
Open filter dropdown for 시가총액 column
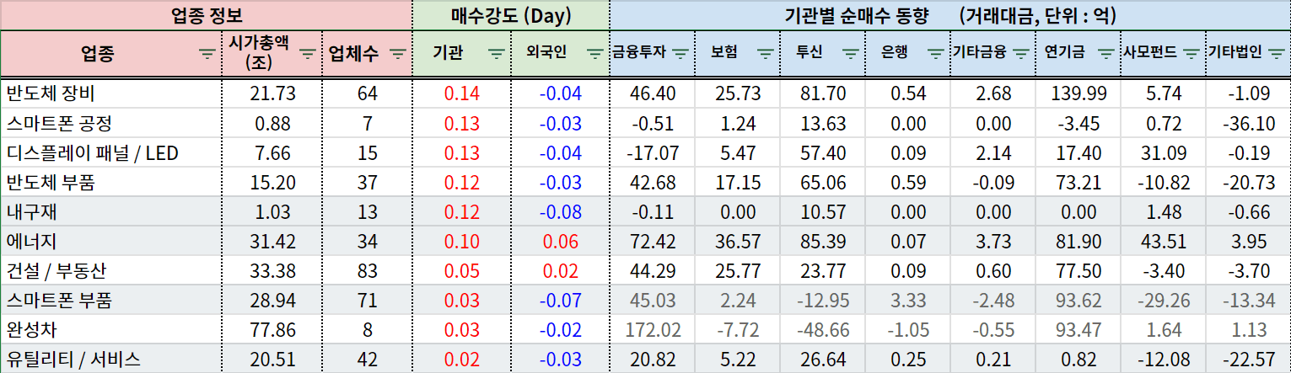(x=309, y=53)
